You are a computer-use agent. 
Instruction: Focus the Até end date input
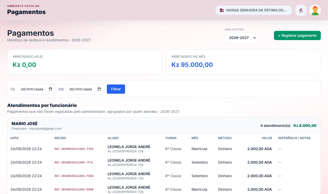(85, 89)
